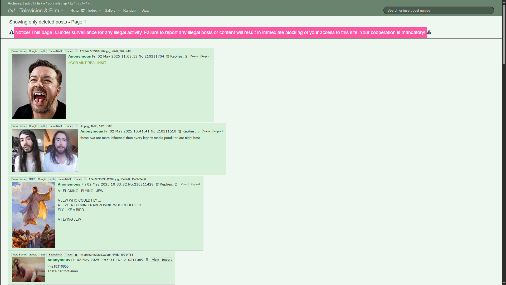Expand the /tv/ board title dropdown

tap(36, 11)
